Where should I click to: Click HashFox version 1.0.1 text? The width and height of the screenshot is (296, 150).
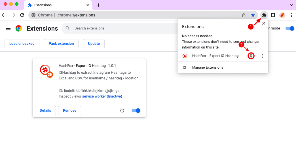click(x=112, y=66)
